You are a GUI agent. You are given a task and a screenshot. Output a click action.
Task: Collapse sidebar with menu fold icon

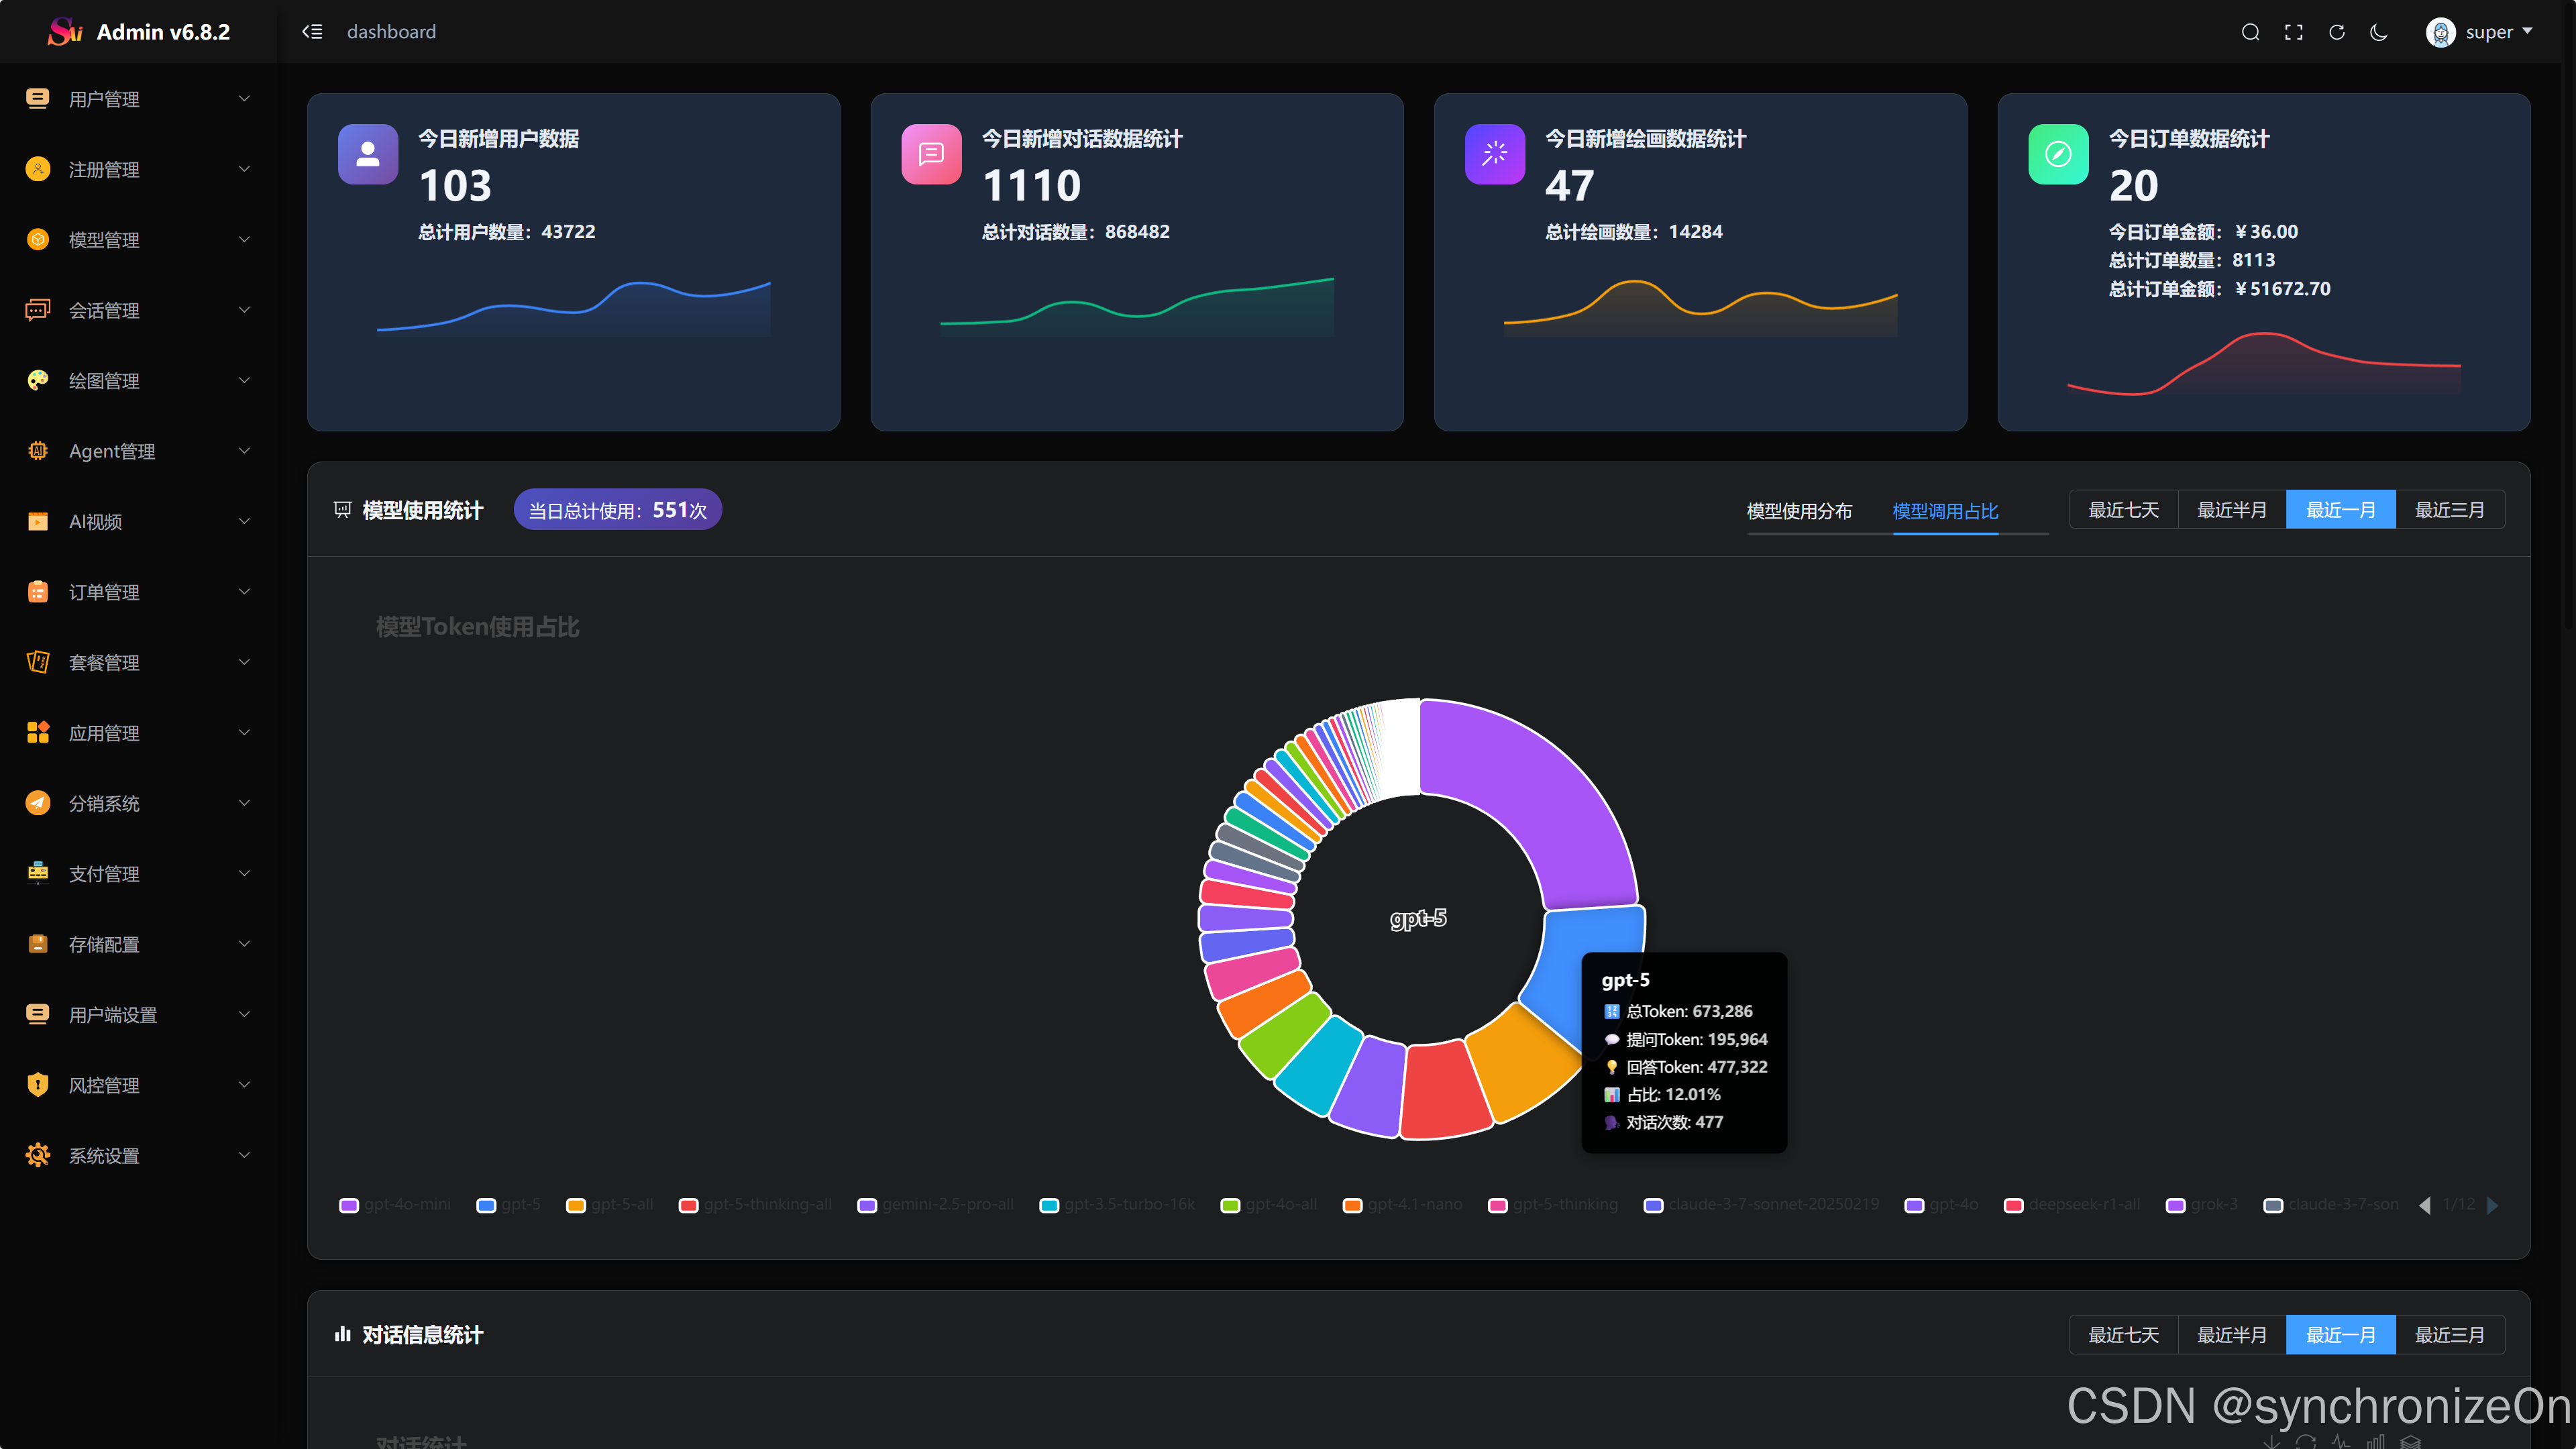(312, 32)
